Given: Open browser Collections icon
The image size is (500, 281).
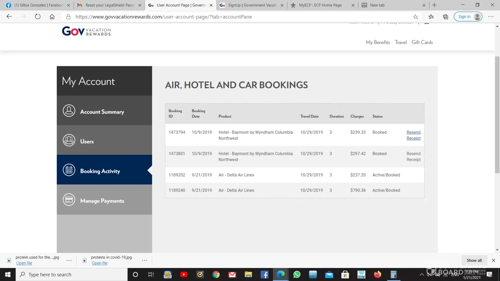Looking at the screenshot, I should tap(445, 17).
